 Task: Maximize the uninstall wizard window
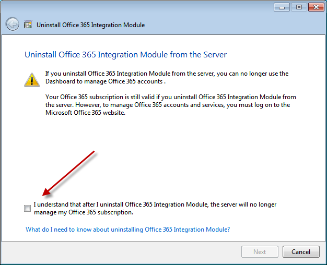pyautogui.click(x=299, y=7)
